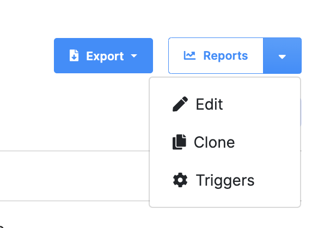Click the pencil icon beside Edit

point(180,104)
